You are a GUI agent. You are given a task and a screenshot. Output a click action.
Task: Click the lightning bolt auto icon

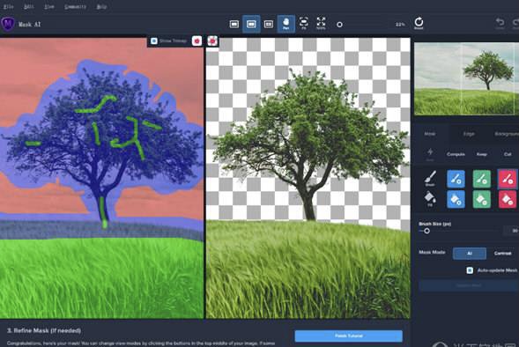[430, 154]
